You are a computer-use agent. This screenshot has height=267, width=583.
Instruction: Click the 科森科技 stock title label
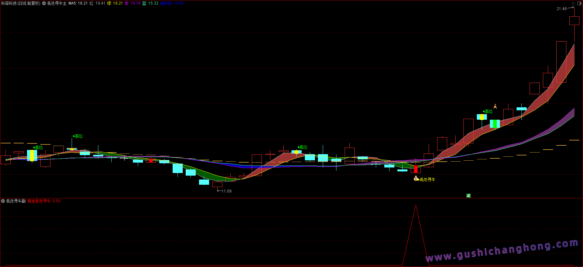(x=21, y=3)
